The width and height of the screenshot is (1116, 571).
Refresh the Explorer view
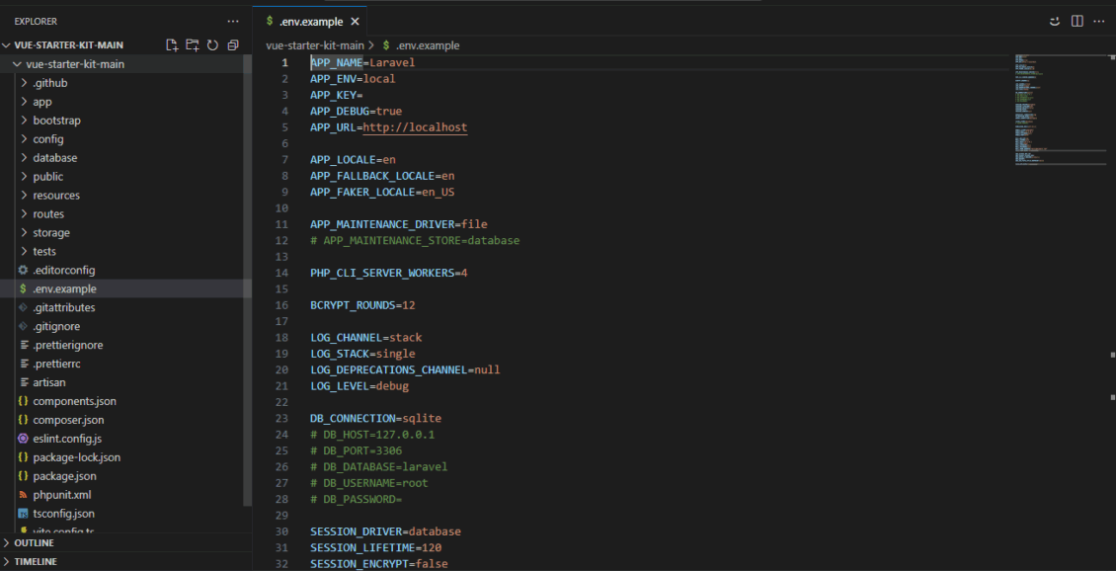point(212,44)
